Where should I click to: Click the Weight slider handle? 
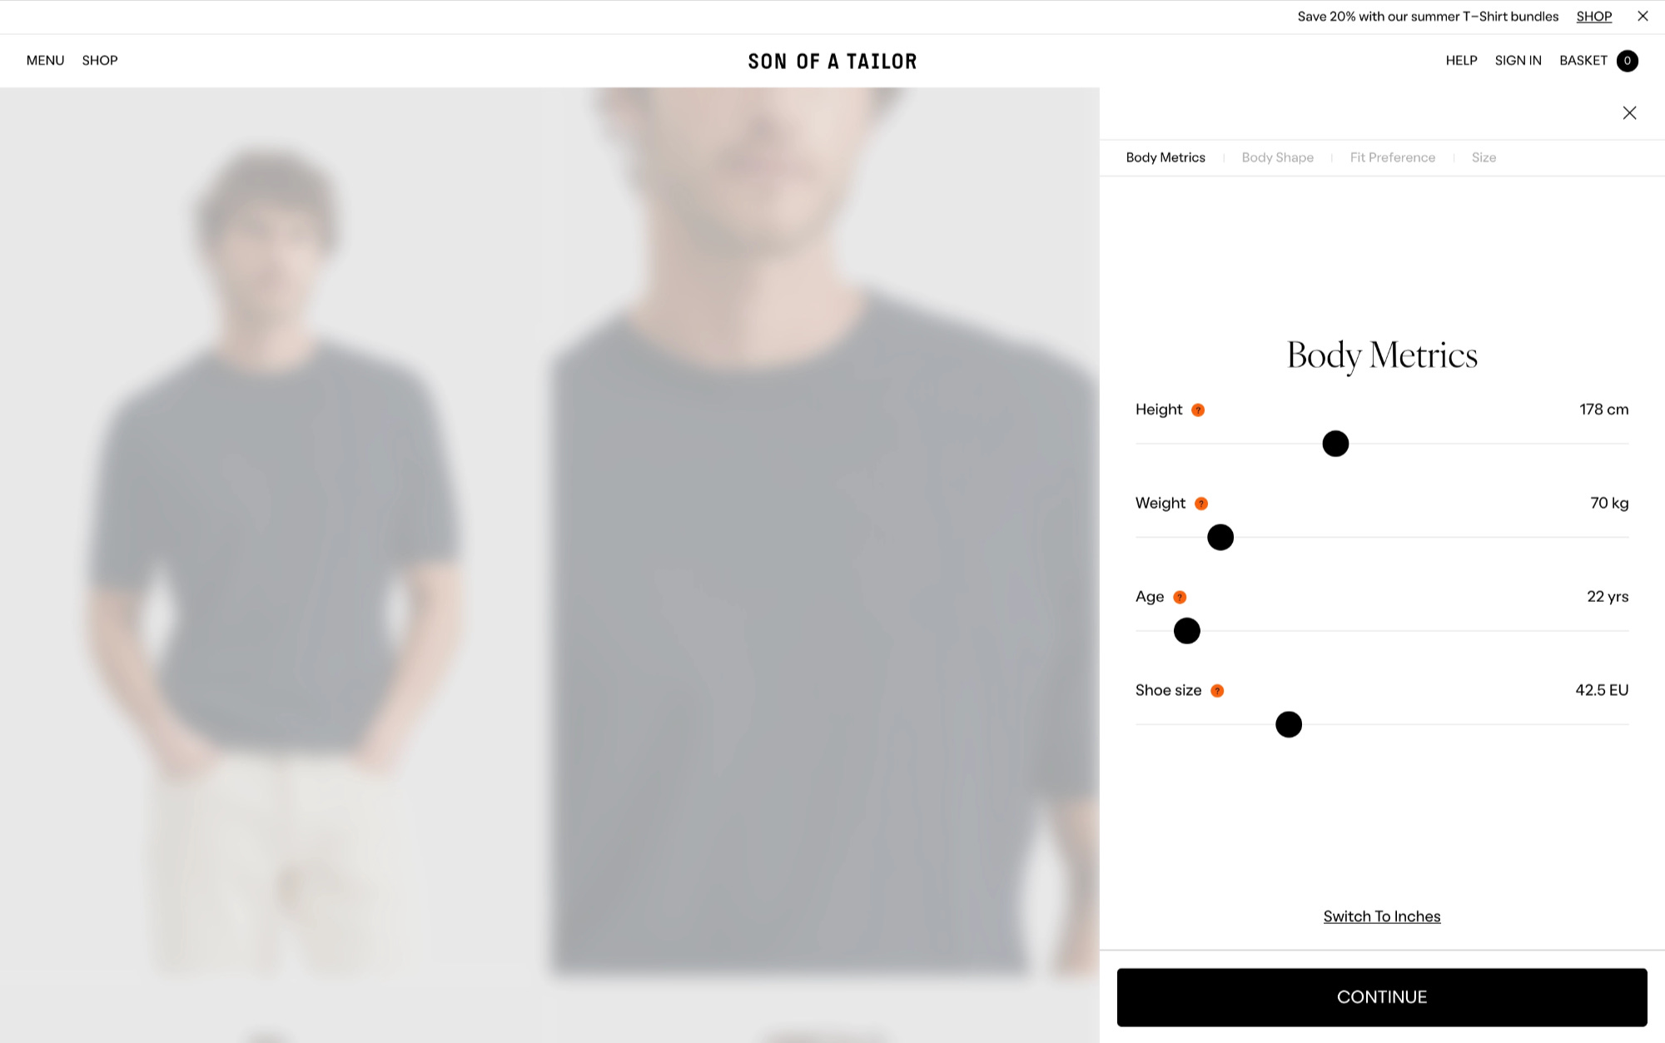(x=1220, y=537)
